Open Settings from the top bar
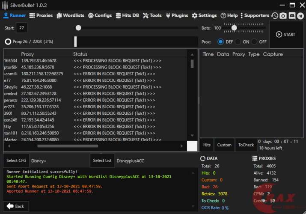This screenshot has height=214, width=306. (x=205, y=15)
